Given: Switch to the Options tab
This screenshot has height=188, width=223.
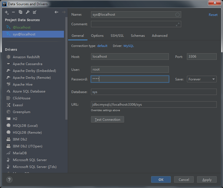Looking at the screenshot, I should click(x=97, y=36).
